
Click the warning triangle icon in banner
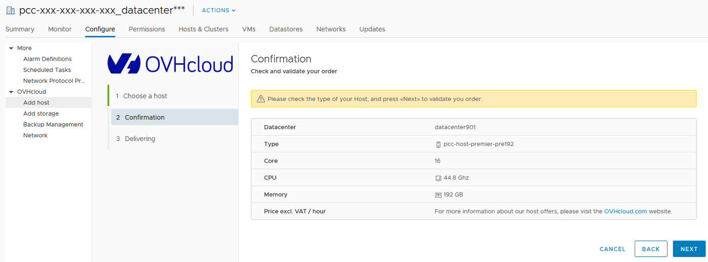(x=261, y=99)
